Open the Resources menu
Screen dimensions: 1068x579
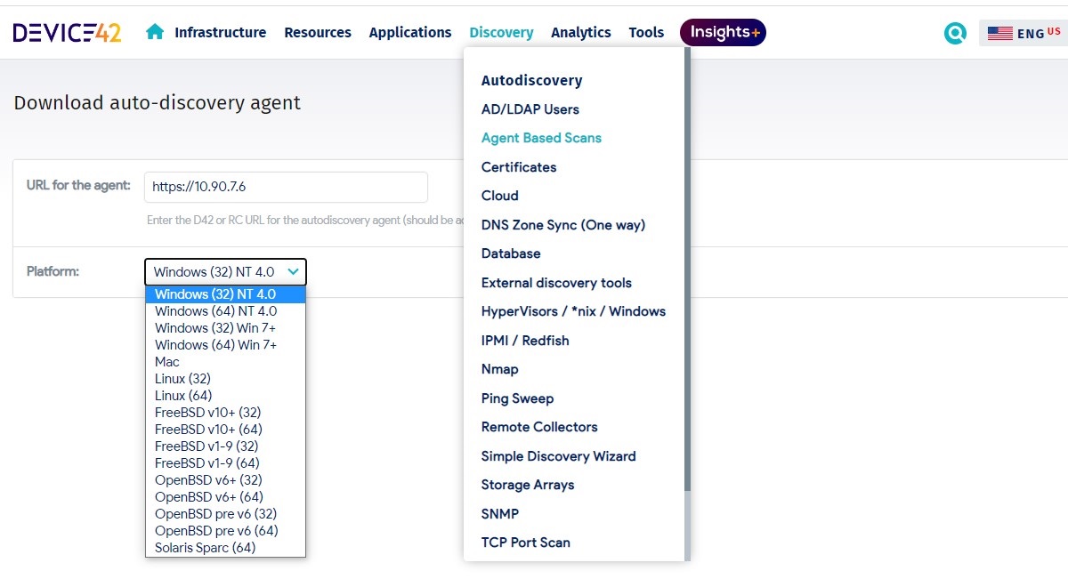[x=318, y=32]
